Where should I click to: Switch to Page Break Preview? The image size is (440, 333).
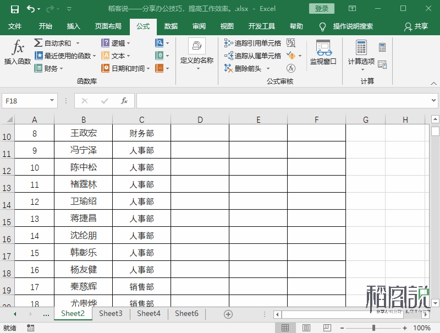pyautogui.click(x=327, y=327)
